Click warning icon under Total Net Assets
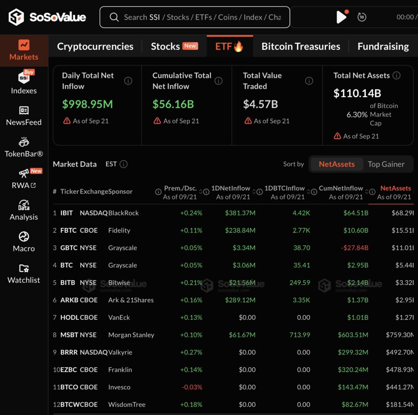This screenshot has width=418, height=415. 337,136
